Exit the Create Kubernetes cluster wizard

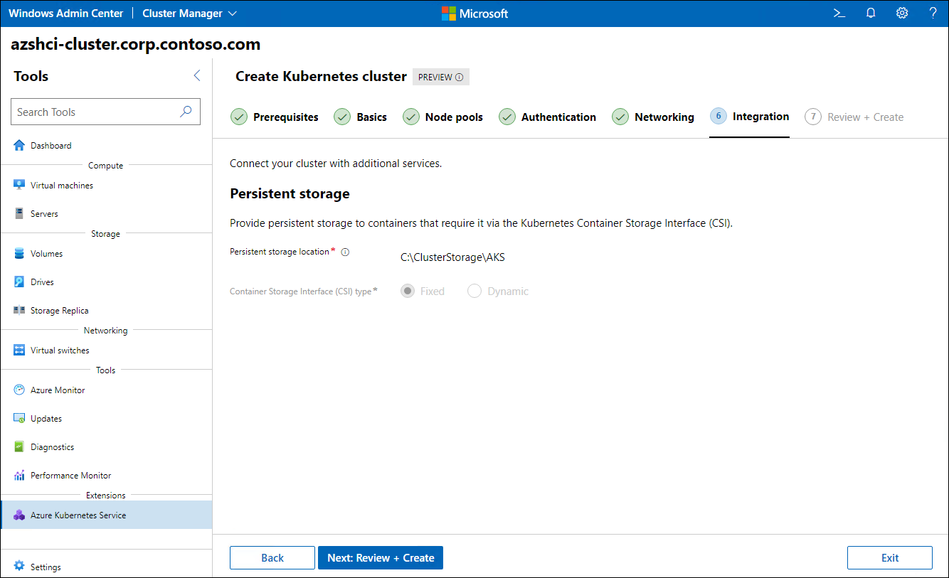click(x=889, y=557)
